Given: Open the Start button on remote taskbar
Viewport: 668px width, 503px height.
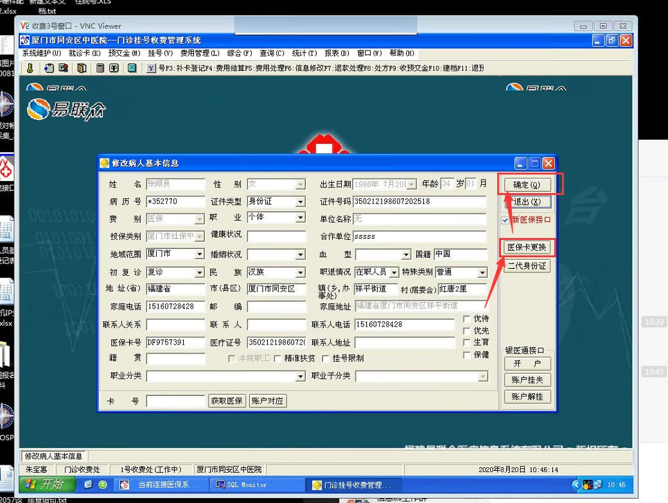Looking at the screenshot, I should (47, 484).
